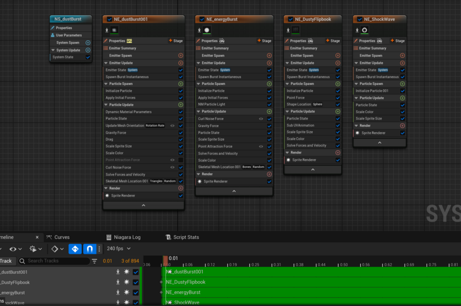461x306 pixels.
Task: Toggle the Update Mesh Orientation eye icon
Action: pos(173,126)
